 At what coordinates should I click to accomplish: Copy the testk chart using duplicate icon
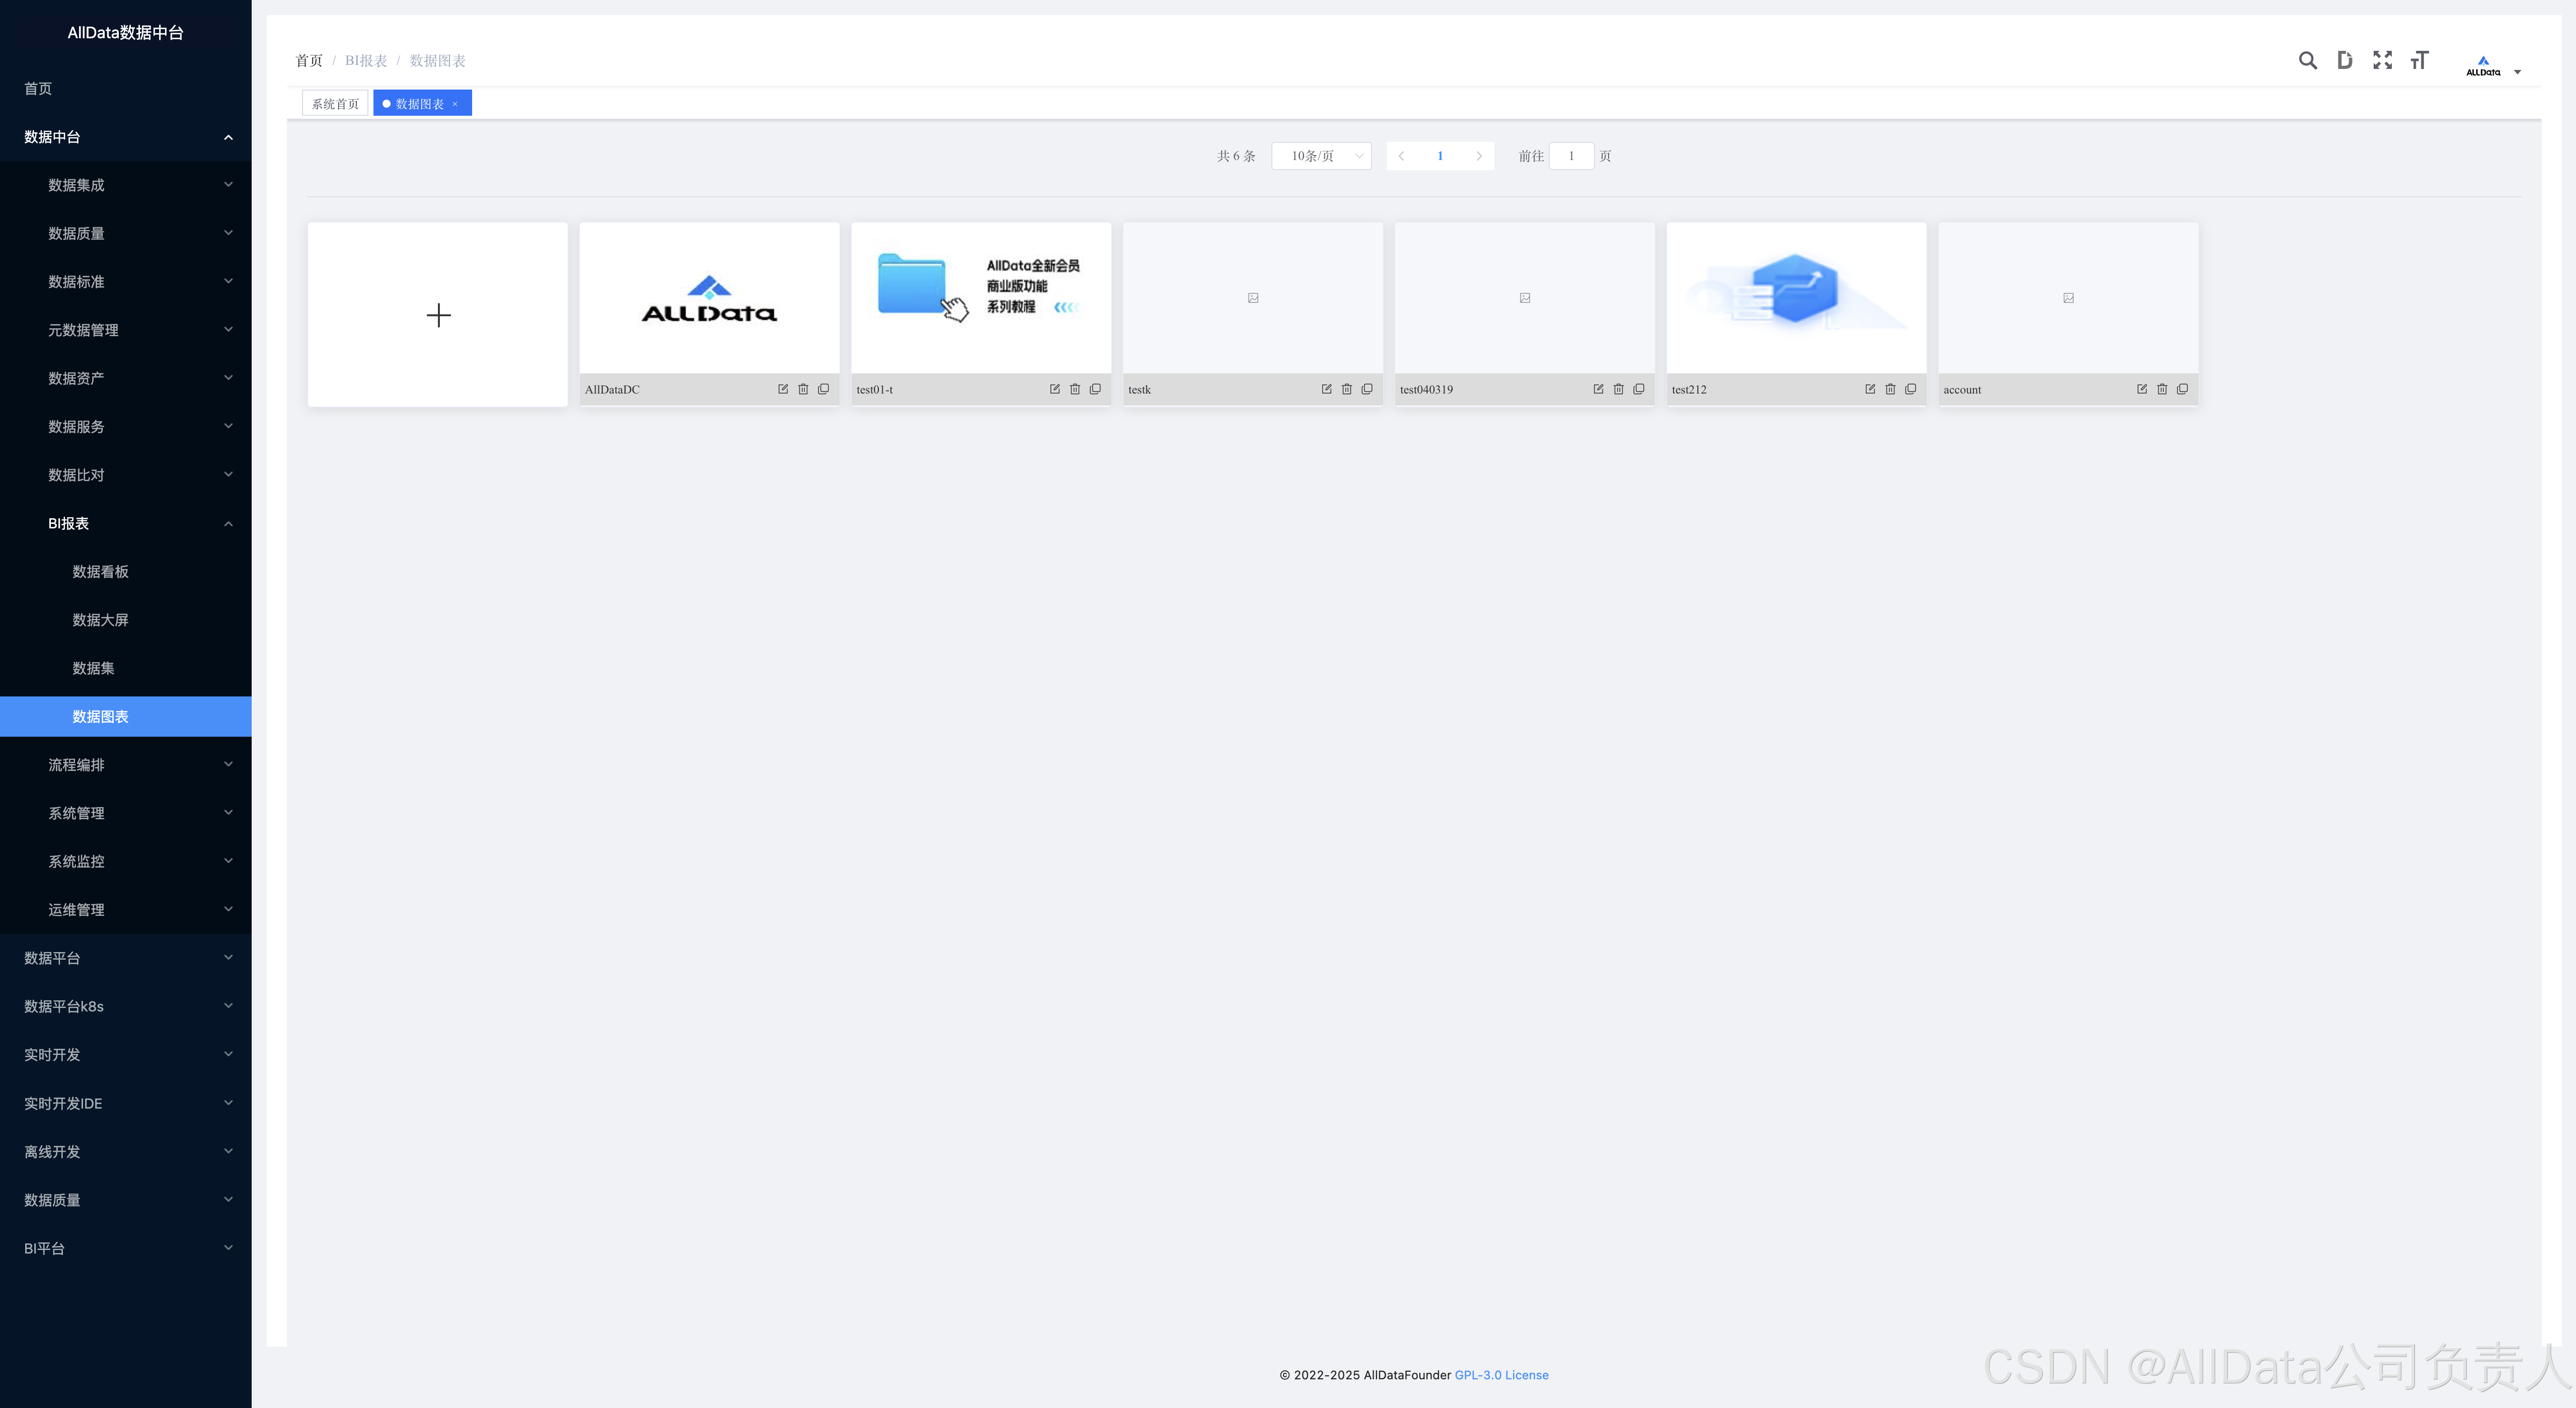1367,389
